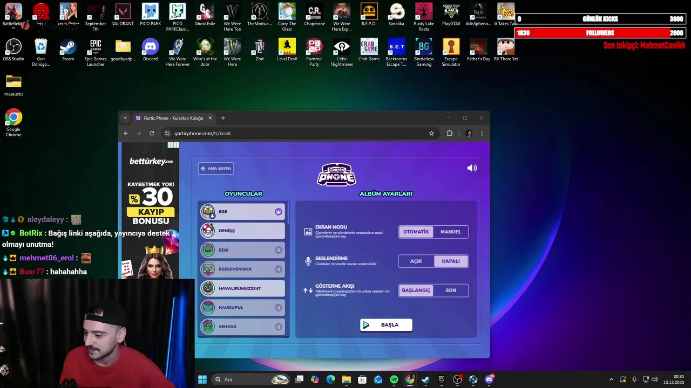Kick SENOSS with the exit icon
Viewport: 691px width, 388px height.
[279, 327]
